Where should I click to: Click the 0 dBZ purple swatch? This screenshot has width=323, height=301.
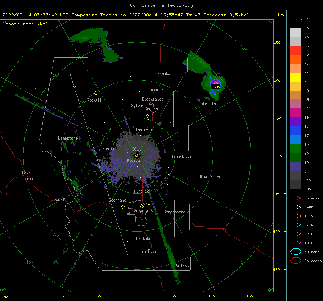296,166
